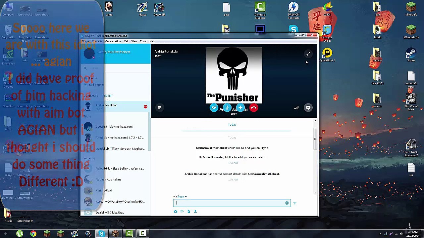End the call with the red hang-up button
Screen dimensions: 424x238
coord(254,108)
